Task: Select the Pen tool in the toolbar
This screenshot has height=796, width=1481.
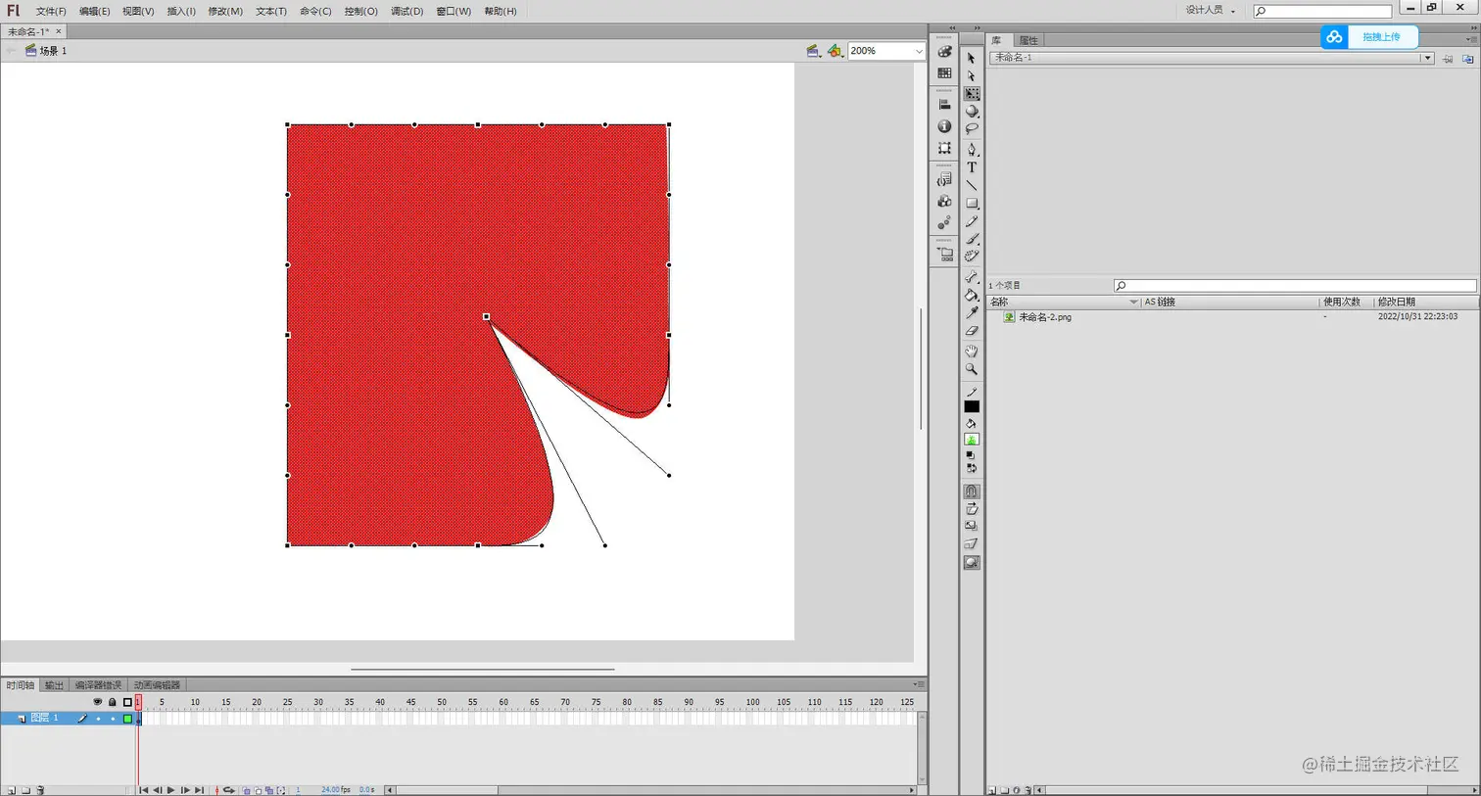Action: (x=971, y=149)
